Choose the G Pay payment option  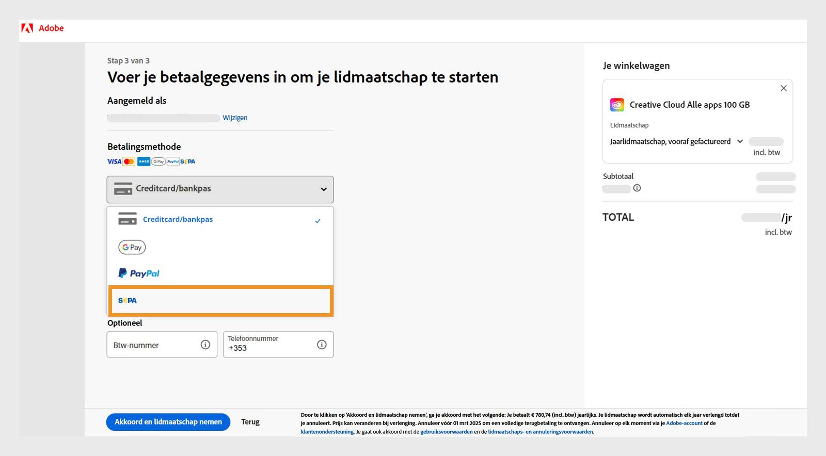(x=132, y=248)
